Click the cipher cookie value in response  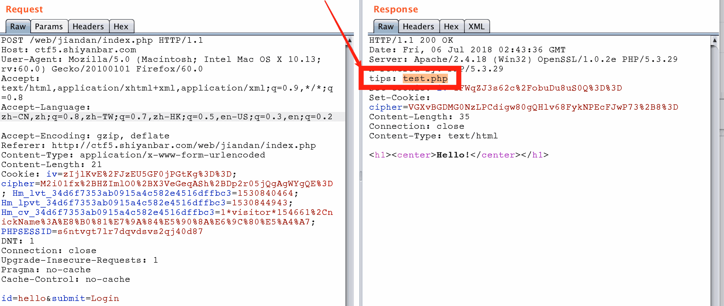pyautogui.click(x=543, y=107)
